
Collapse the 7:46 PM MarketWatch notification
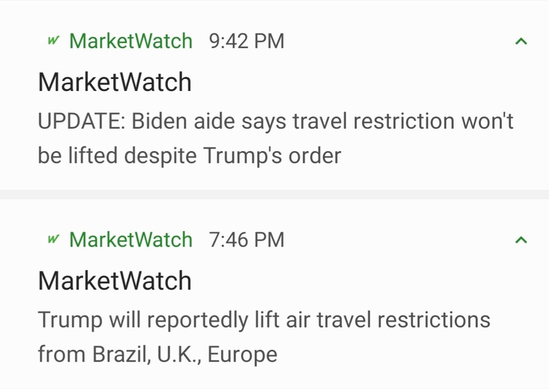click(521, 240)
